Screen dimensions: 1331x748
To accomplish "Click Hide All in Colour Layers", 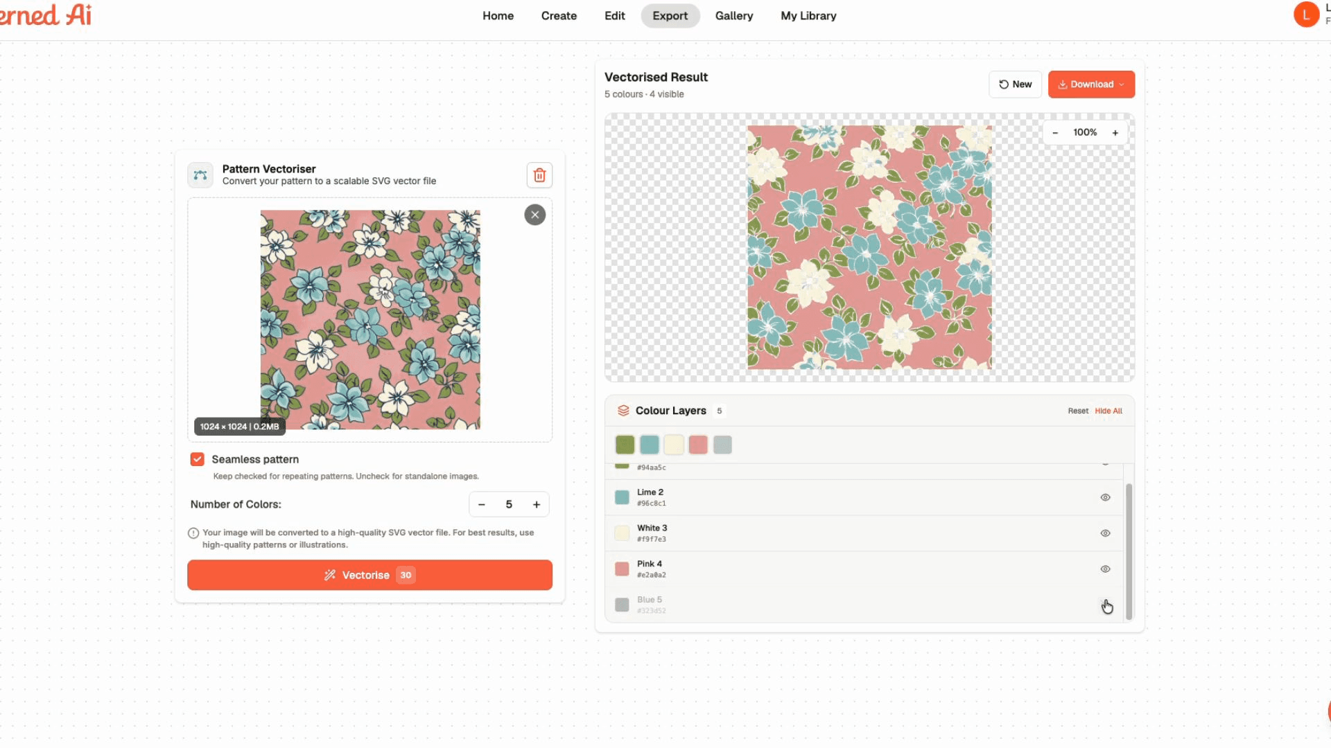I will click(1108, 411).
